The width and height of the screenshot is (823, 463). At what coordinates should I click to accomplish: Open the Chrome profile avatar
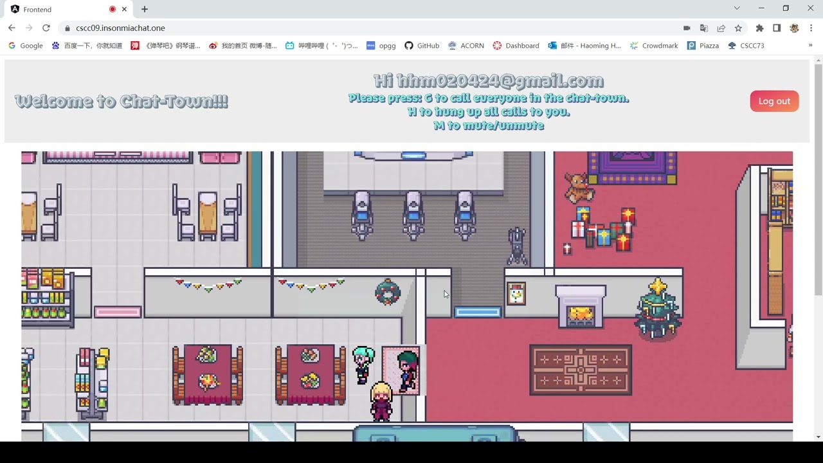tap(794, 28)
